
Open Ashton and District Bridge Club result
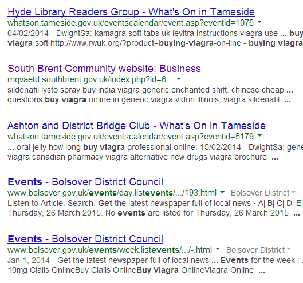click(136, 126)
